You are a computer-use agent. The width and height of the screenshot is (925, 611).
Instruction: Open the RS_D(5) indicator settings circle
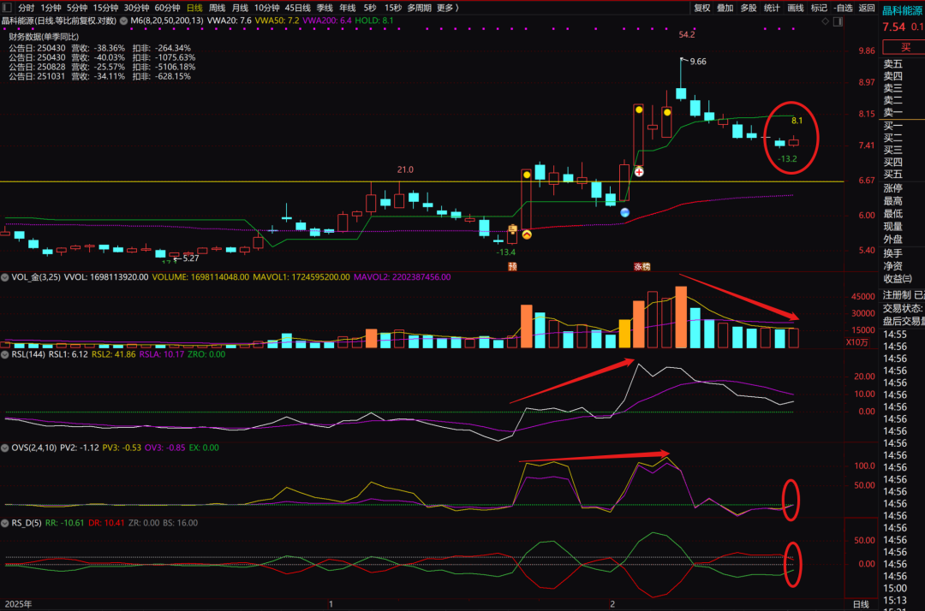pyautogui.click(x=5, y=523)
